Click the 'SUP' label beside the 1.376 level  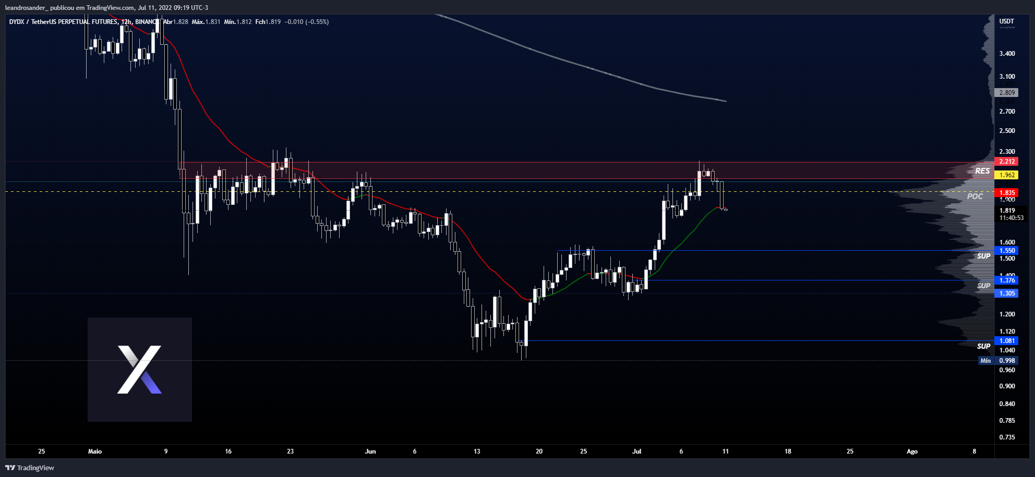(x=984, y=286)
